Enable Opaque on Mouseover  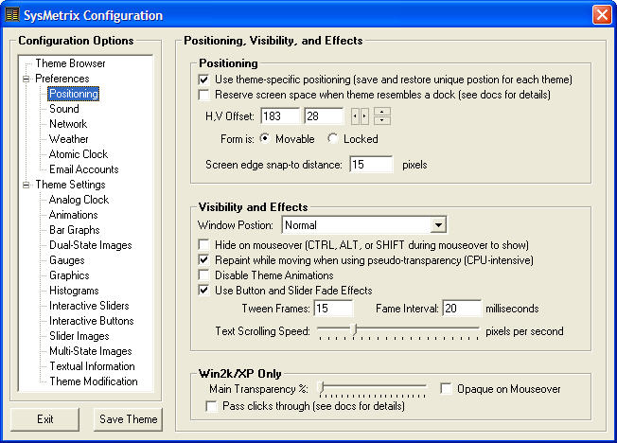446,389
